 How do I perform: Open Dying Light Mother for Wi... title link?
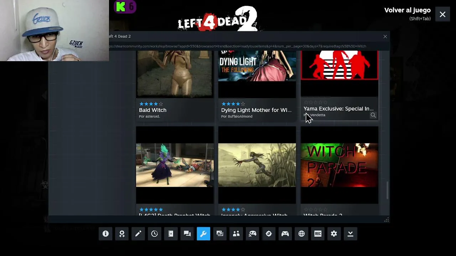[256, 110]
